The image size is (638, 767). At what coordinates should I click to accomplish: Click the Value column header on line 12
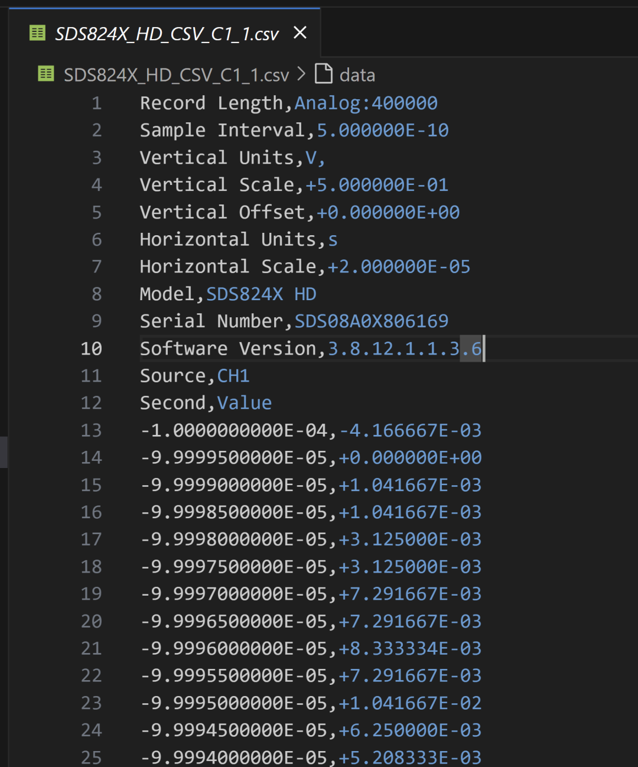244,403
